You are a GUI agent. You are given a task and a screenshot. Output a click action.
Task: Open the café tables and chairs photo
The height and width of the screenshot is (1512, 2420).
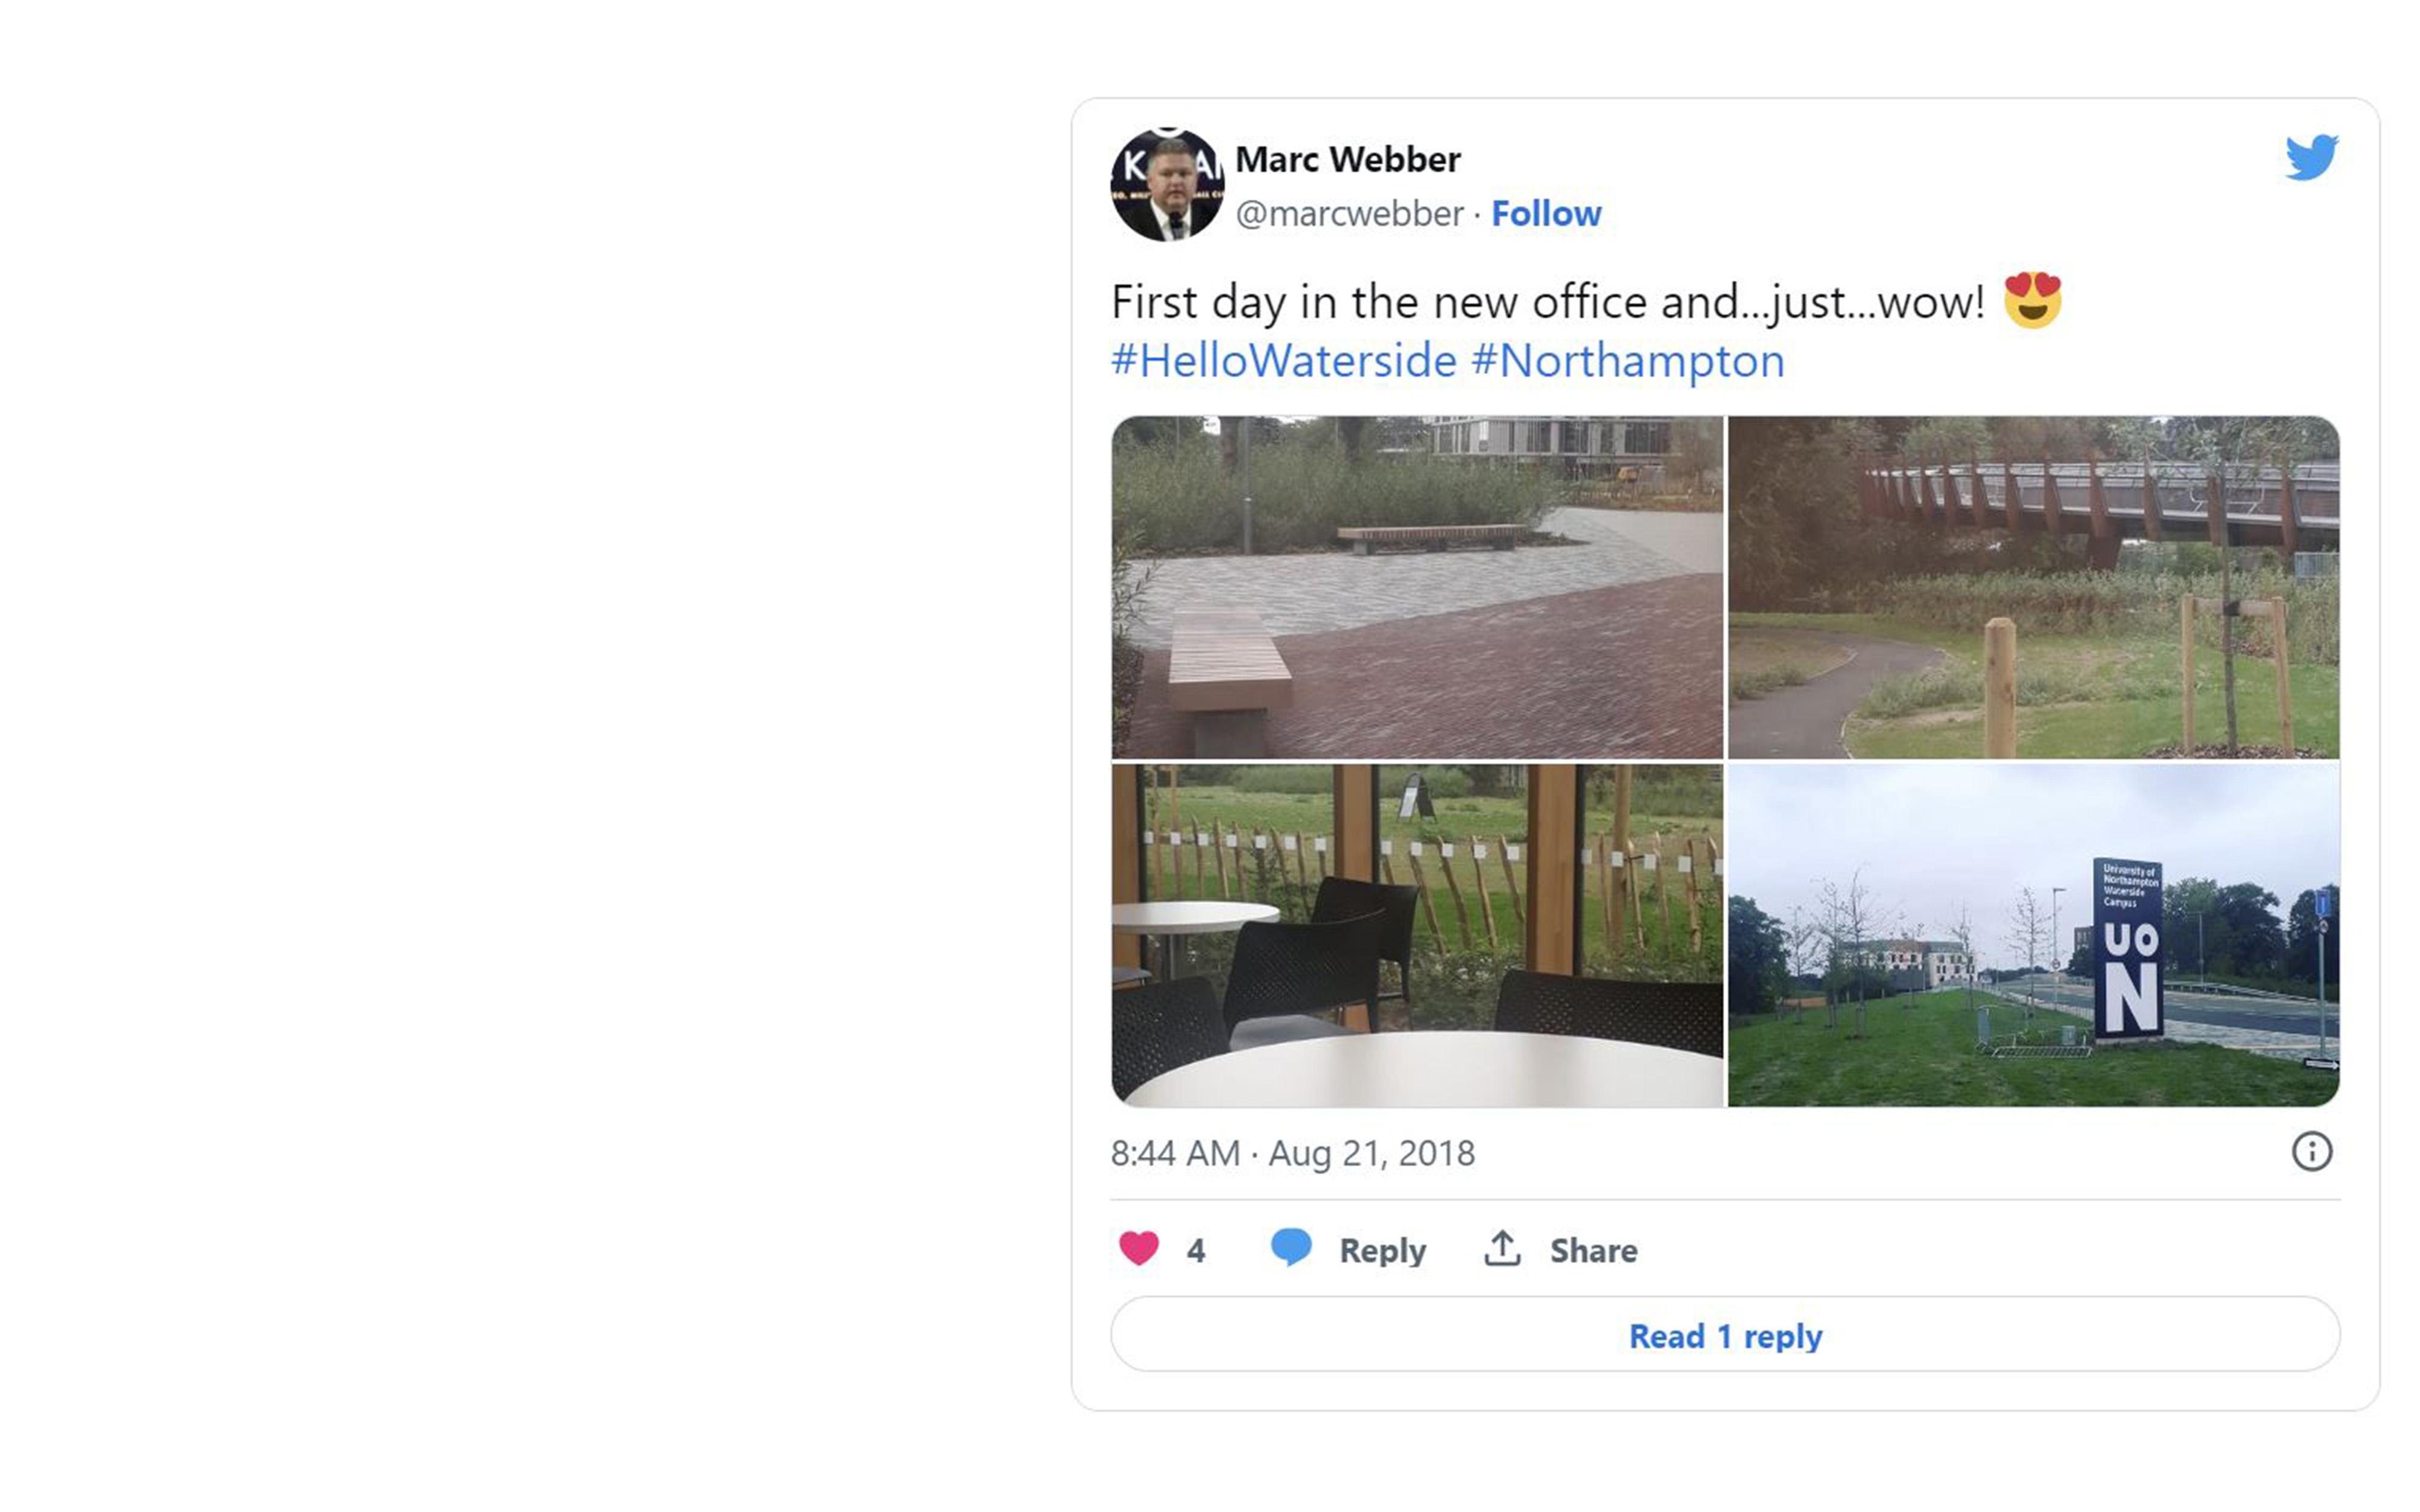(x=1417, y=935)
